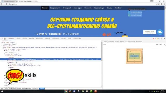Select the div.col-full breadcrumb
Viewport: 166px width, 93px height.
(x=35, y=89)
